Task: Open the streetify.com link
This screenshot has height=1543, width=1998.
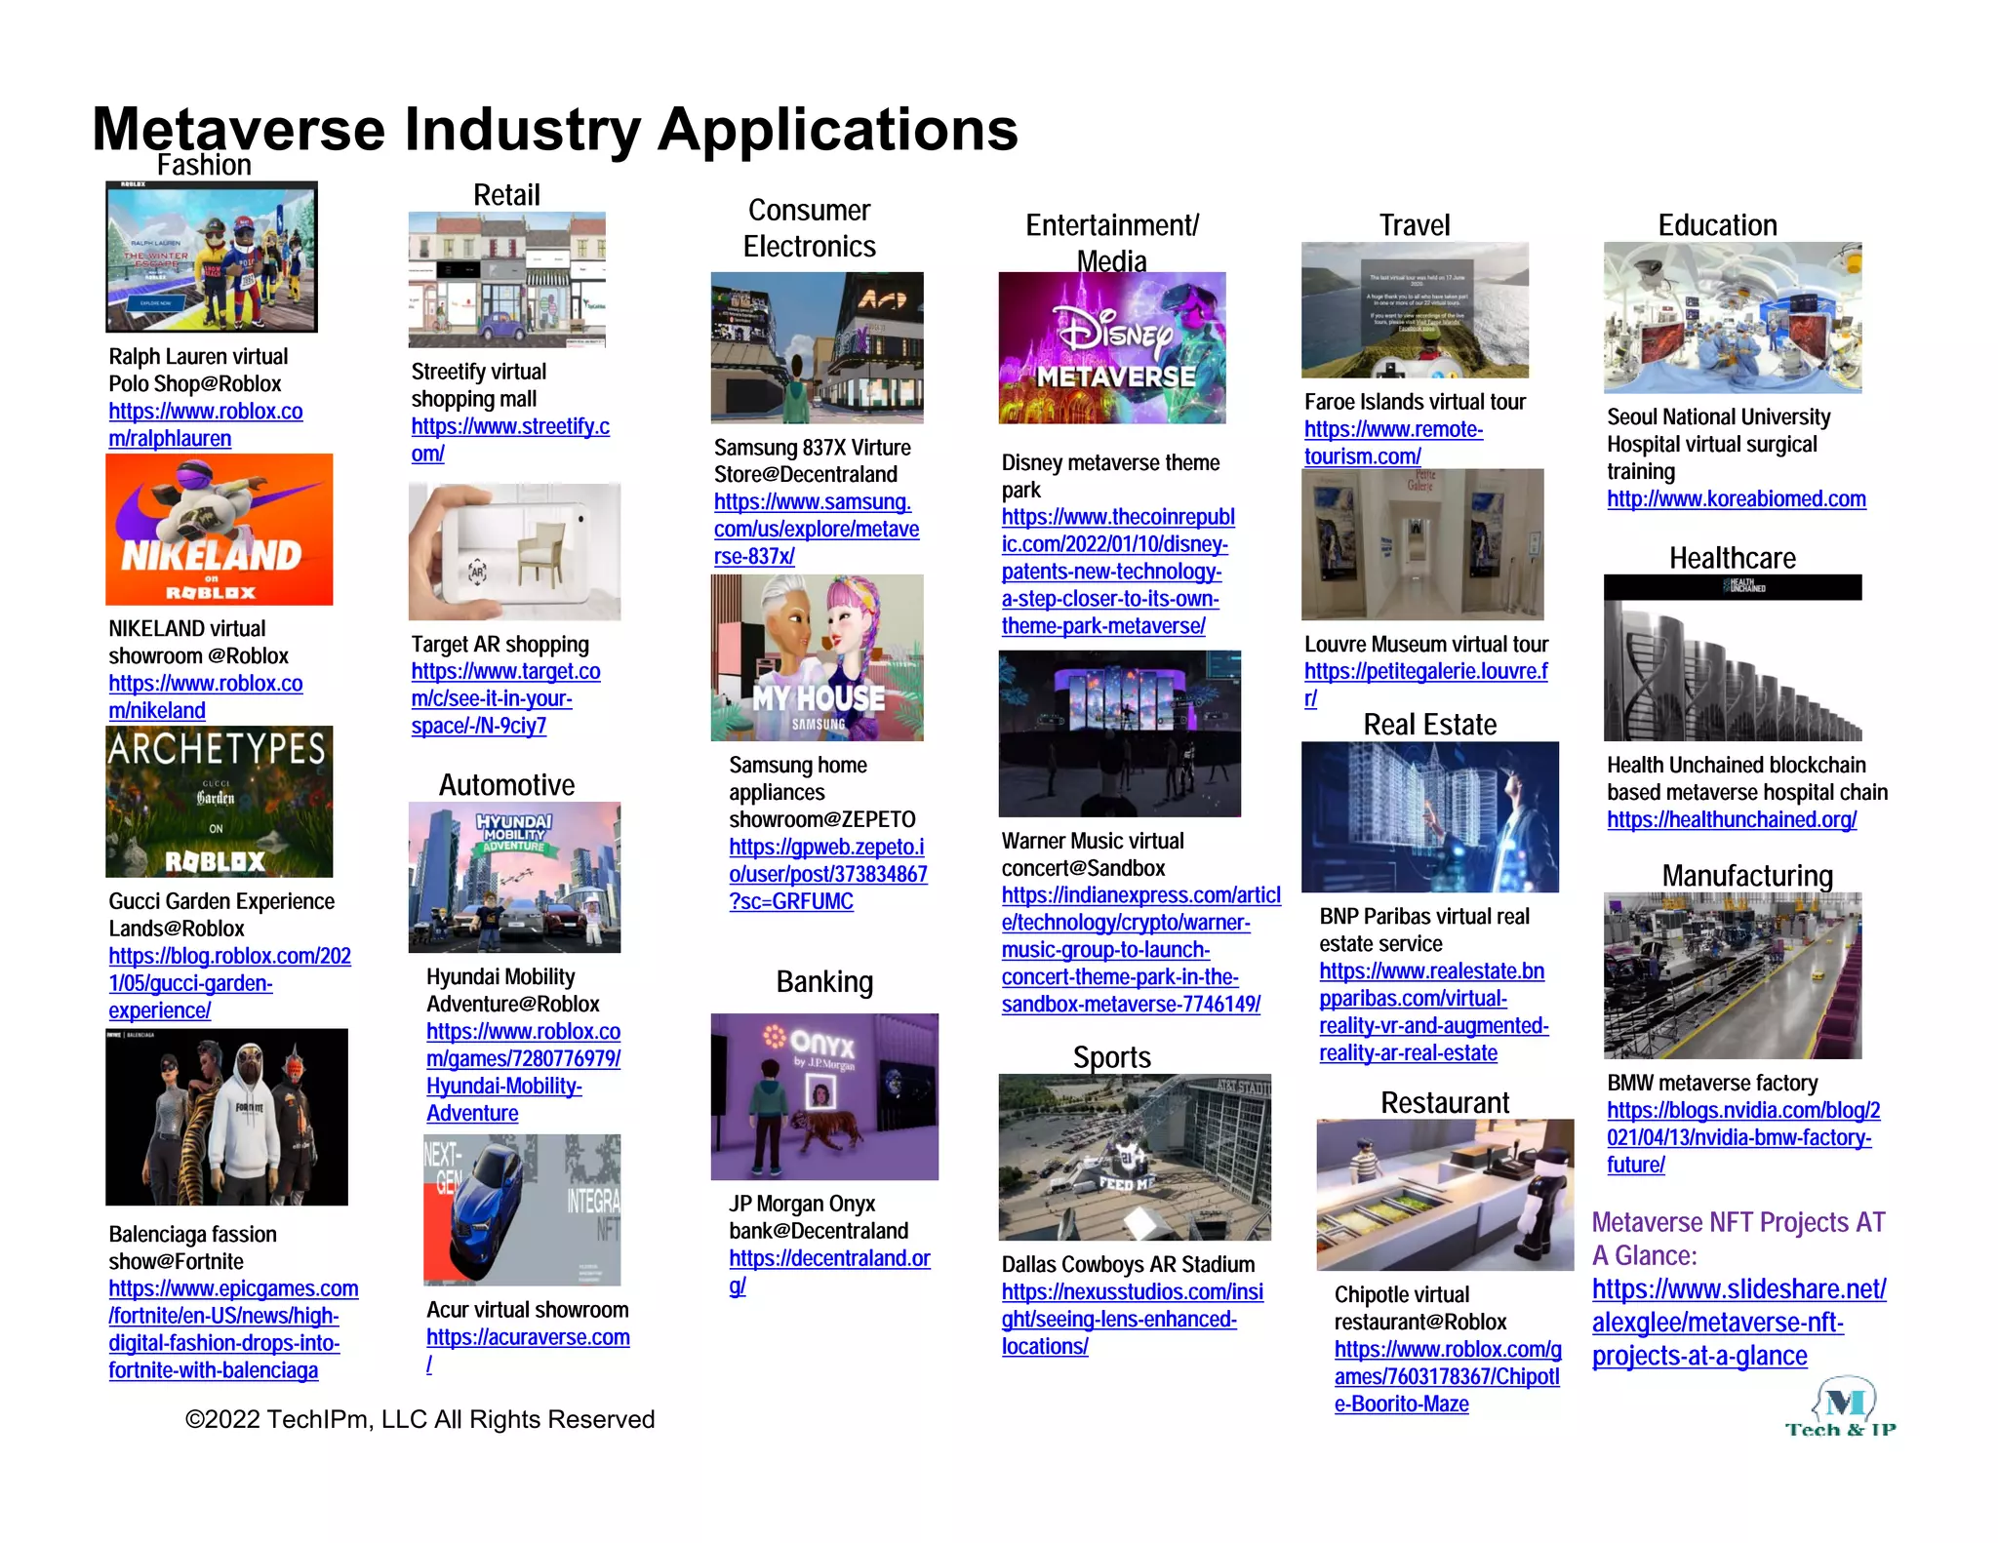Action: click(x=510, y=439)
